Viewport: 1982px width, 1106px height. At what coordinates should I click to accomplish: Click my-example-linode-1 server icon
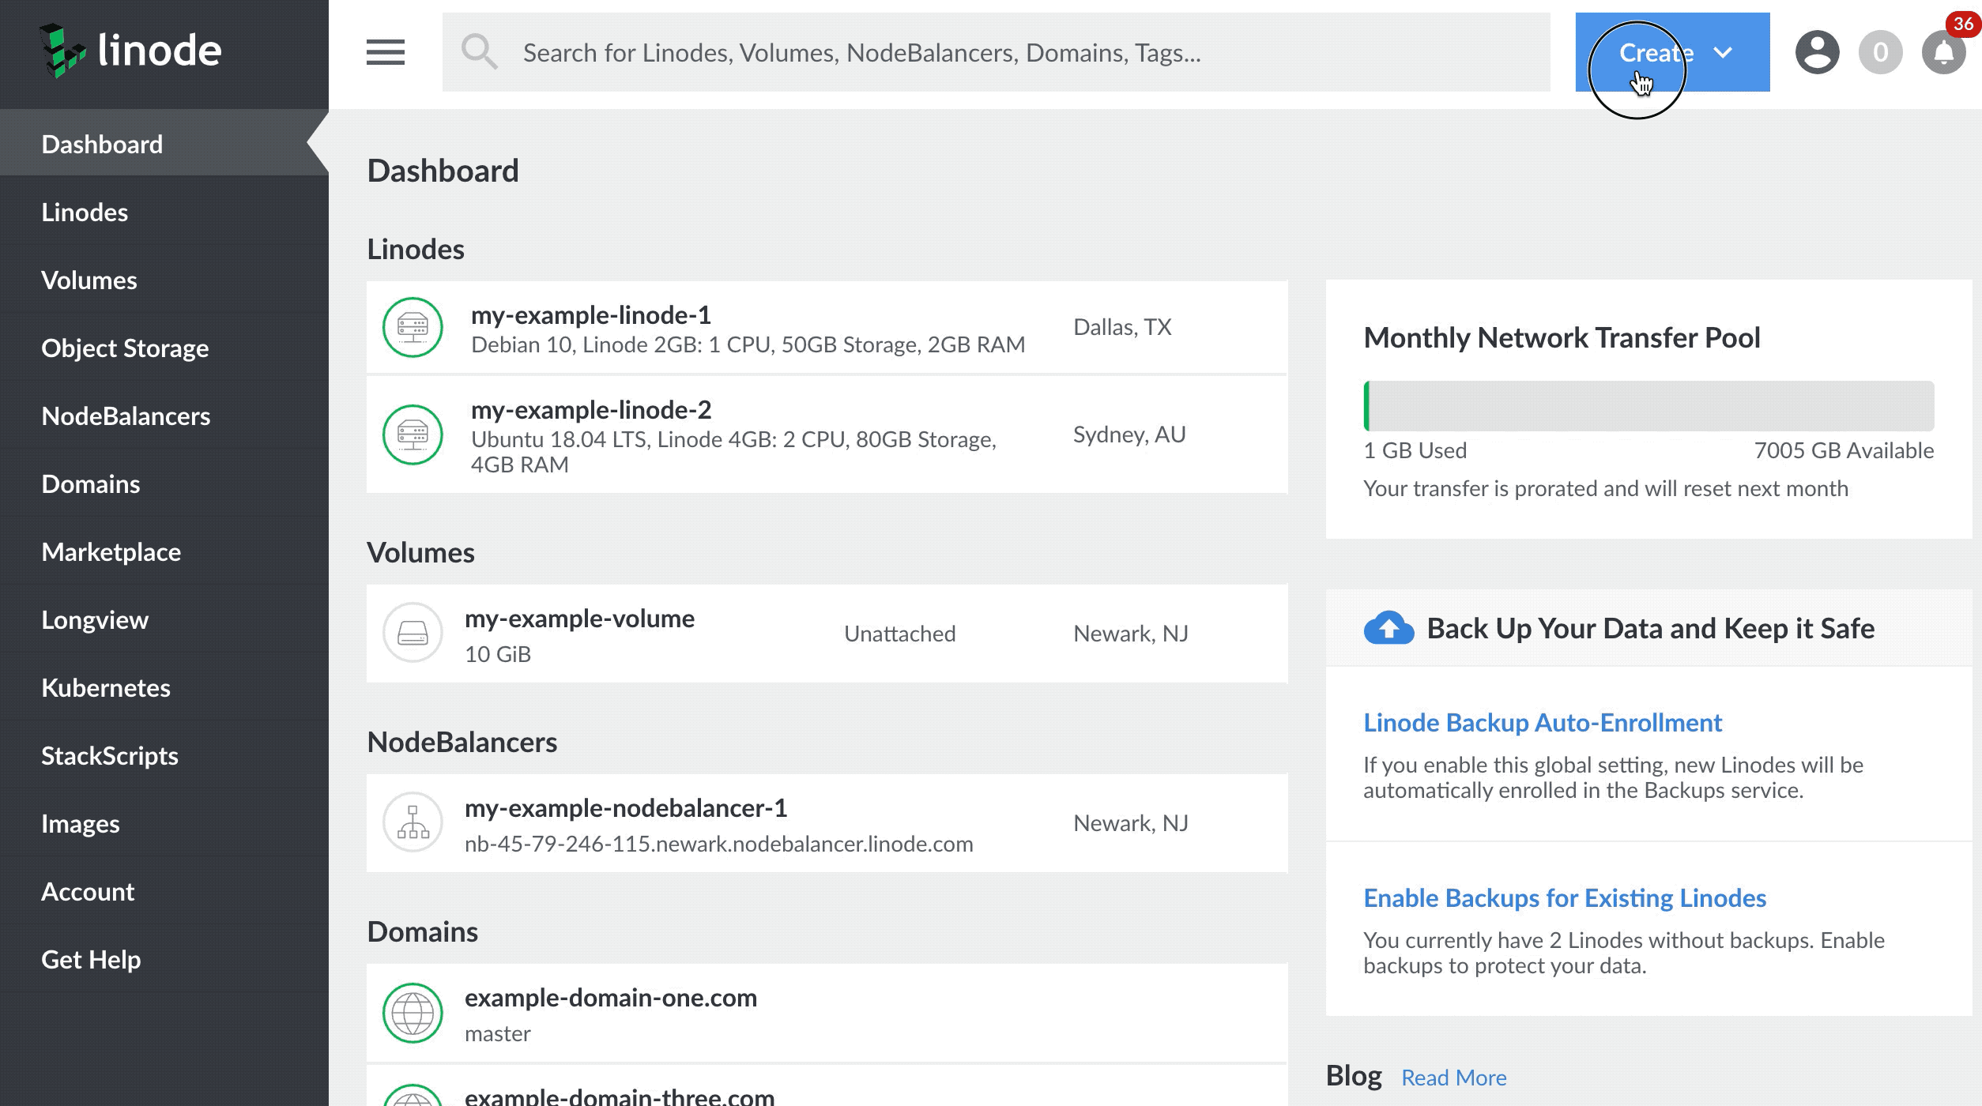413,327
